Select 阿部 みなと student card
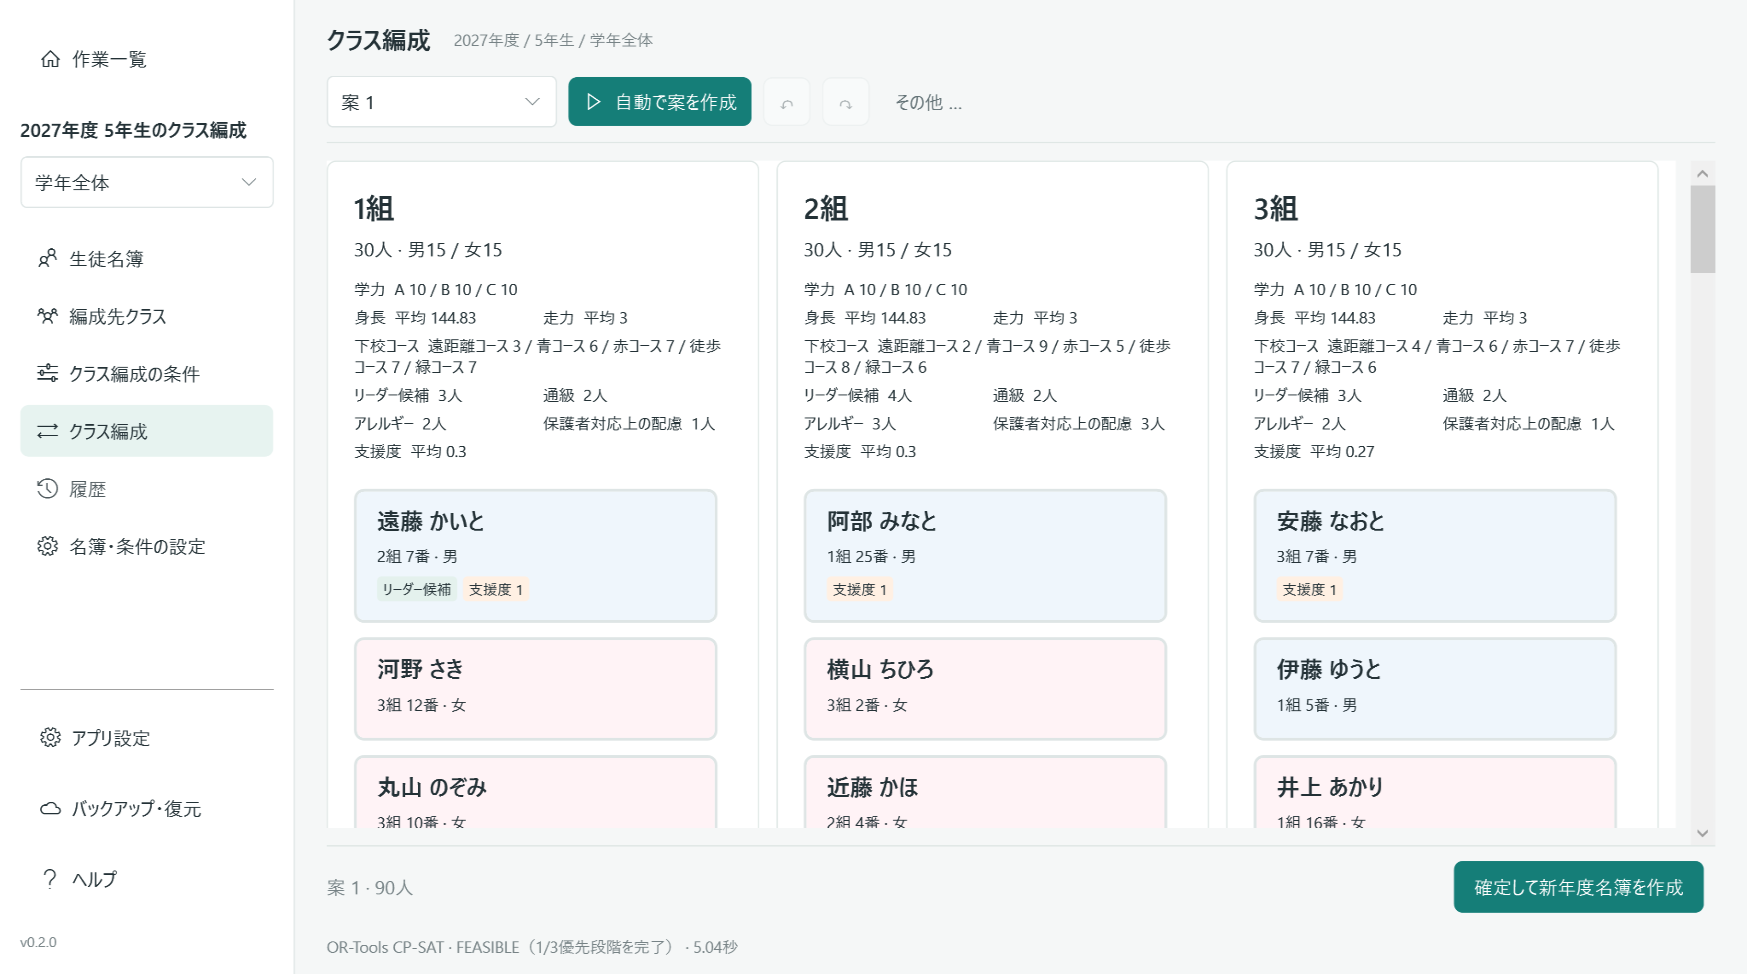1747x974 pixels. point(985,556)
